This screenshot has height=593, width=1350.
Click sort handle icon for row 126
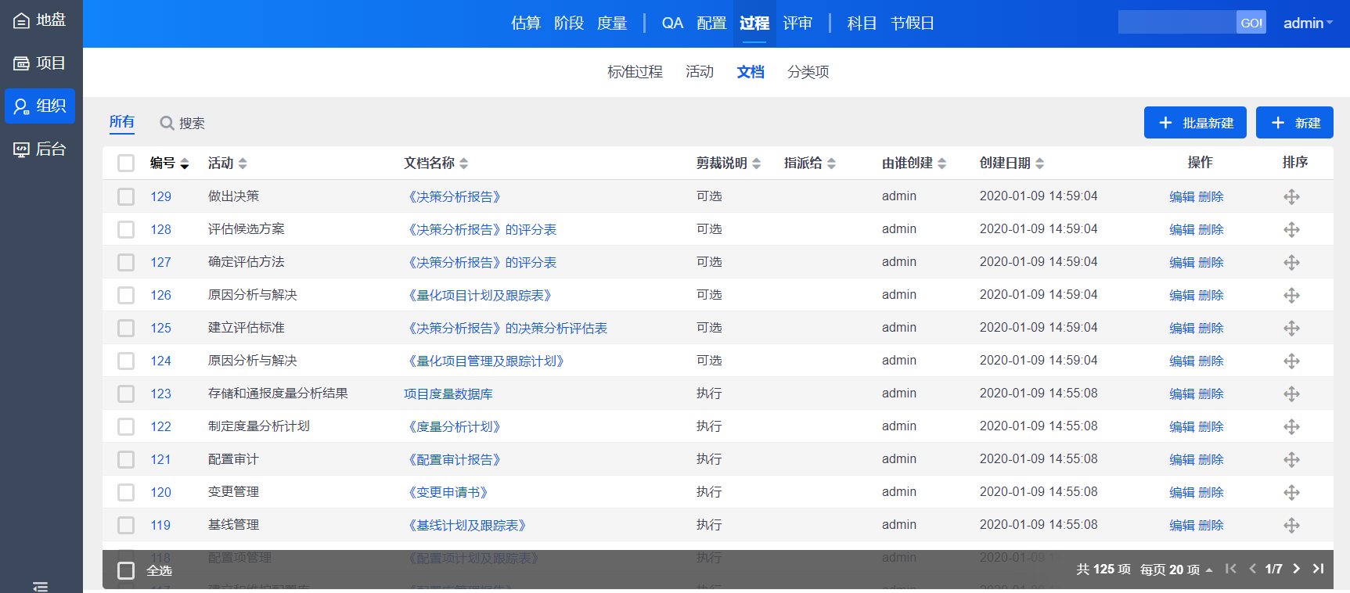click(1292, 295)
